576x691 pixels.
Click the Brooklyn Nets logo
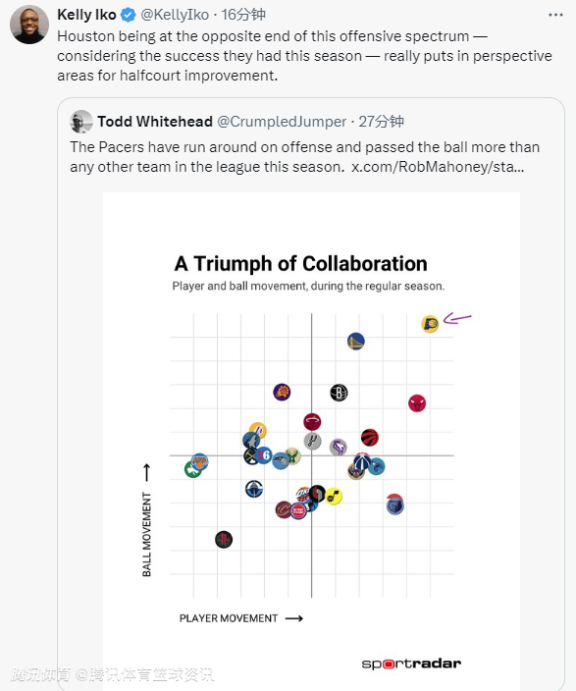(339, 393)
